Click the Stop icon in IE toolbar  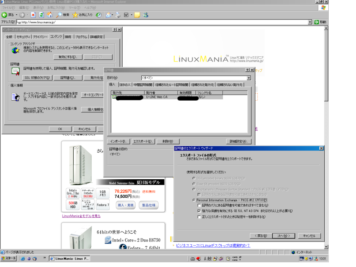(x=33, y=15)
